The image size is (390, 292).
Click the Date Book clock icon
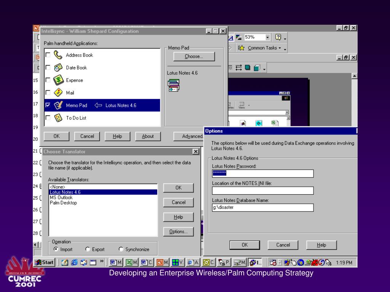click(x=58, y=68)
